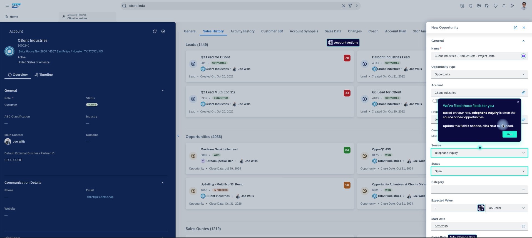Click the hamburger navigation menu icon
Image resolution: width=532 pixels, height=238 pixels.
pyautogui.click(x=7, y=6)
